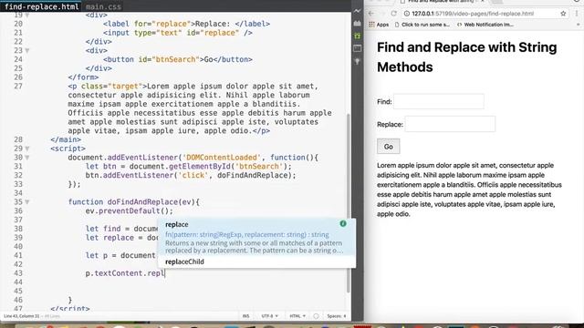
Task: Click the Chrome address bar URL
Action: [473, 14]
